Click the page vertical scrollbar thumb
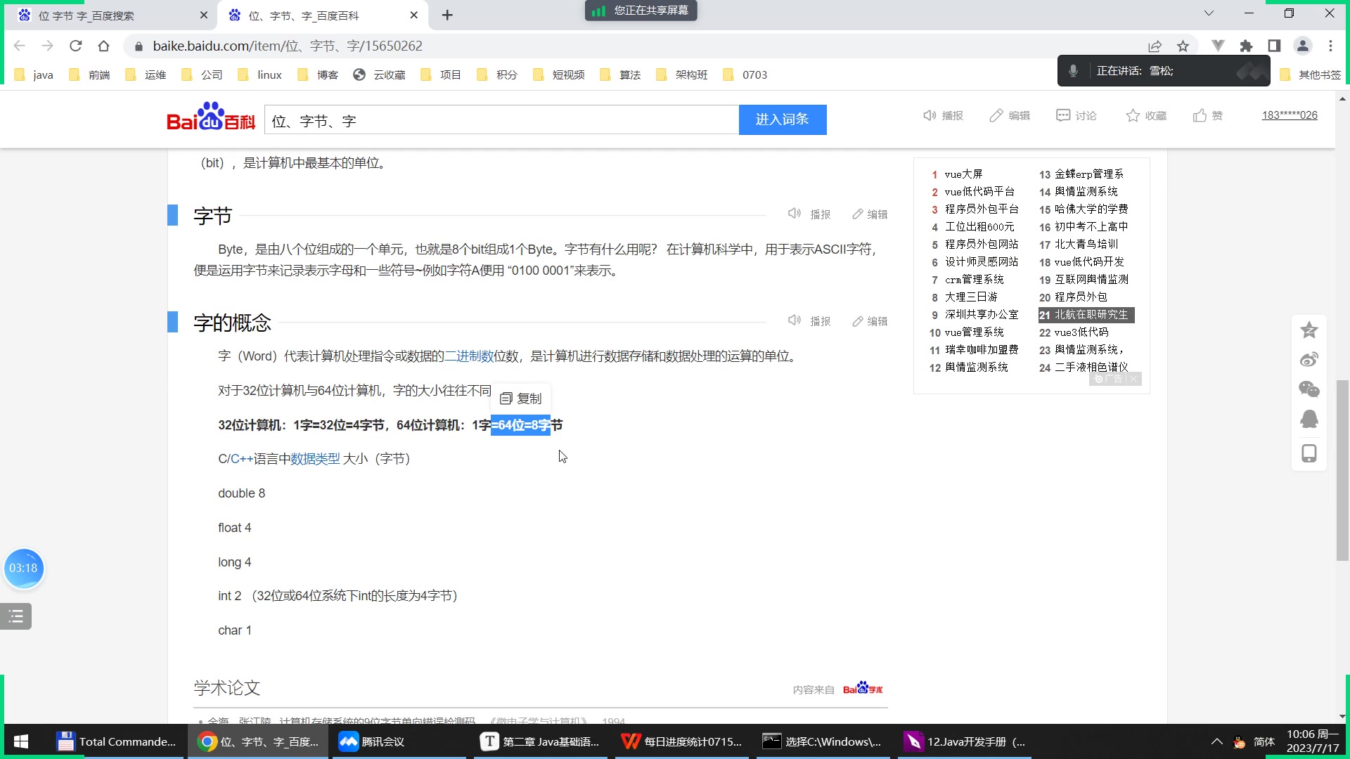1350x759 pixels. point(1342,469)
